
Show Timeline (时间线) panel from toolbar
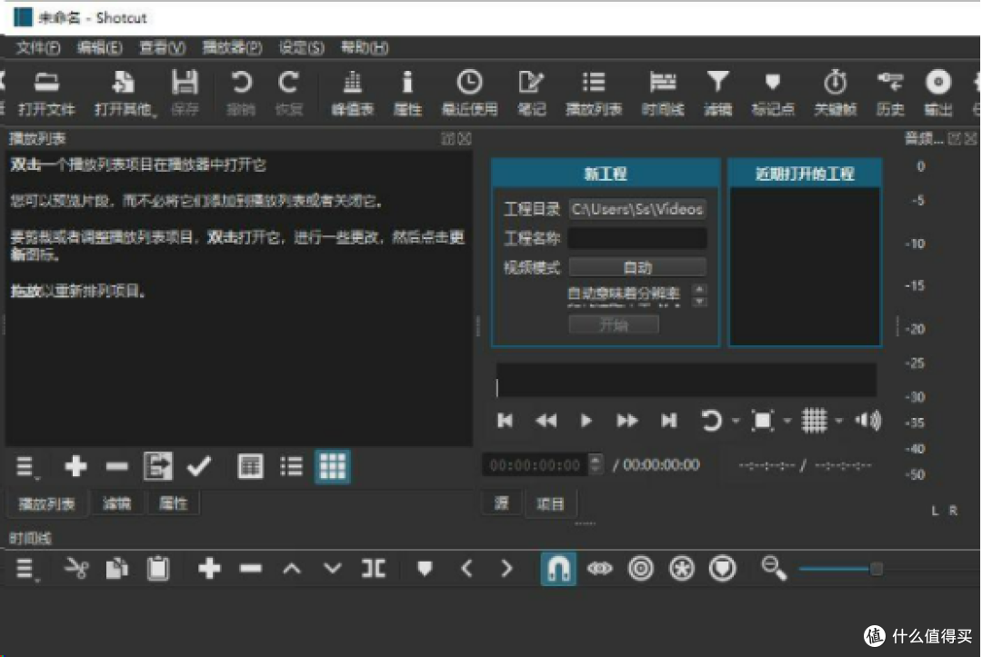[x=663, y=94]
